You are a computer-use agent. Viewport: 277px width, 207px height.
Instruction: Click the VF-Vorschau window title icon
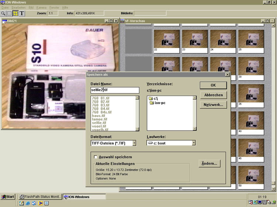click(x=122, y=21)
